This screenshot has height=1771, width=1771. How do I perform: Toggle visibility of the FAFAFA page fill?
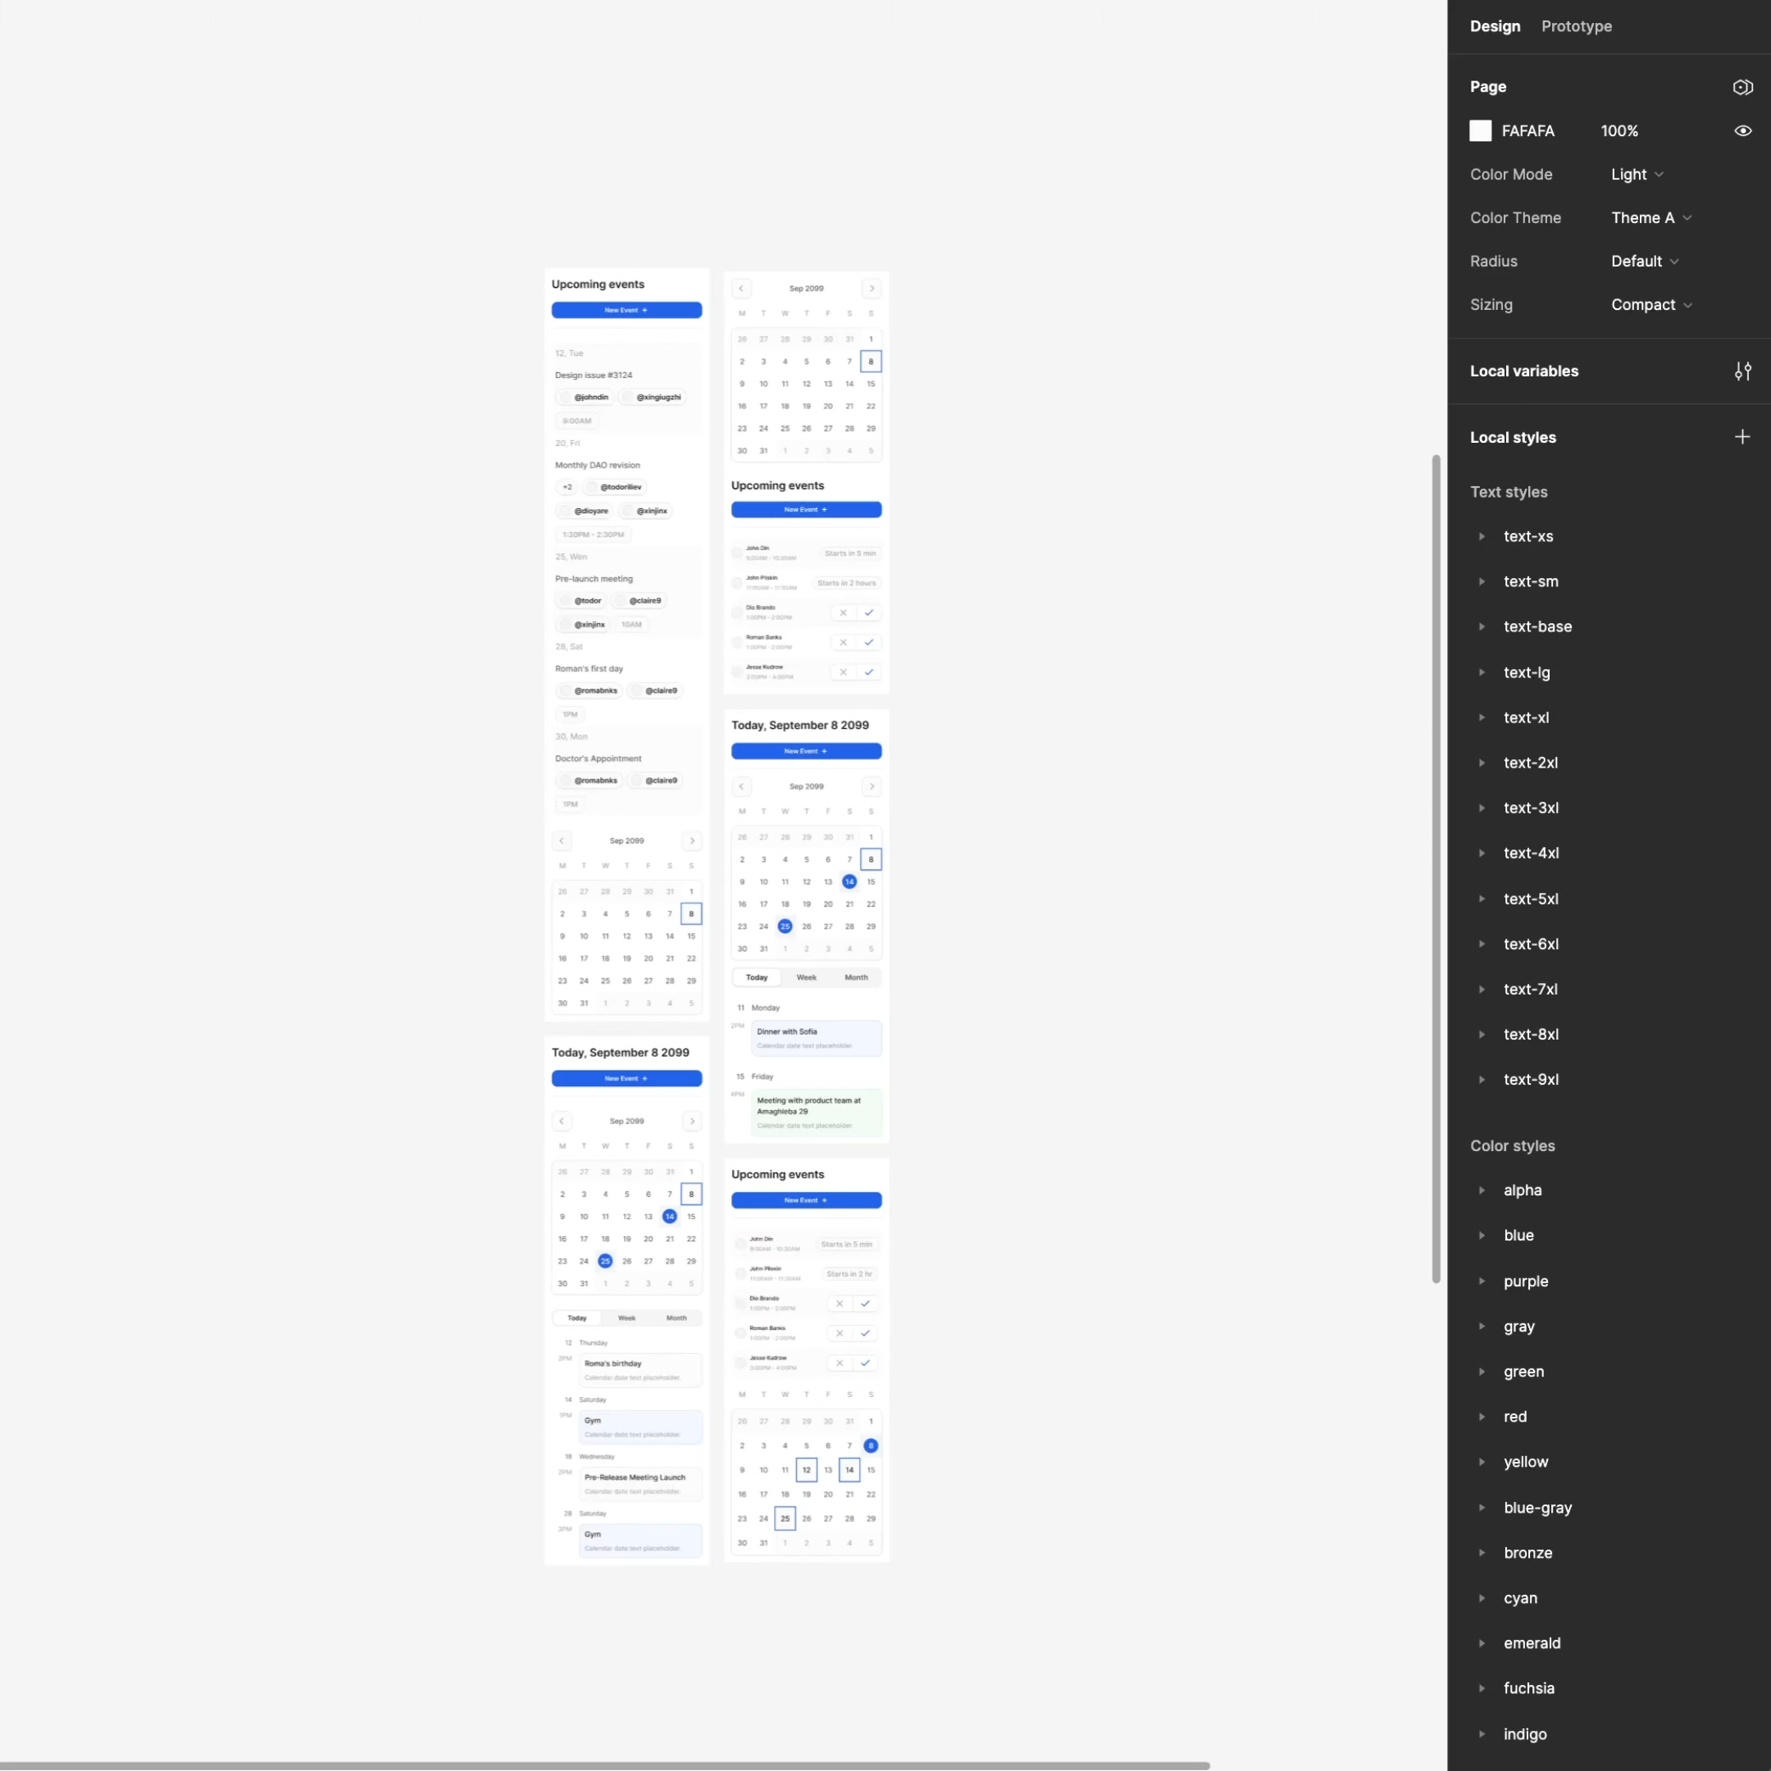pyautogui.click(x=1742, y=131)
